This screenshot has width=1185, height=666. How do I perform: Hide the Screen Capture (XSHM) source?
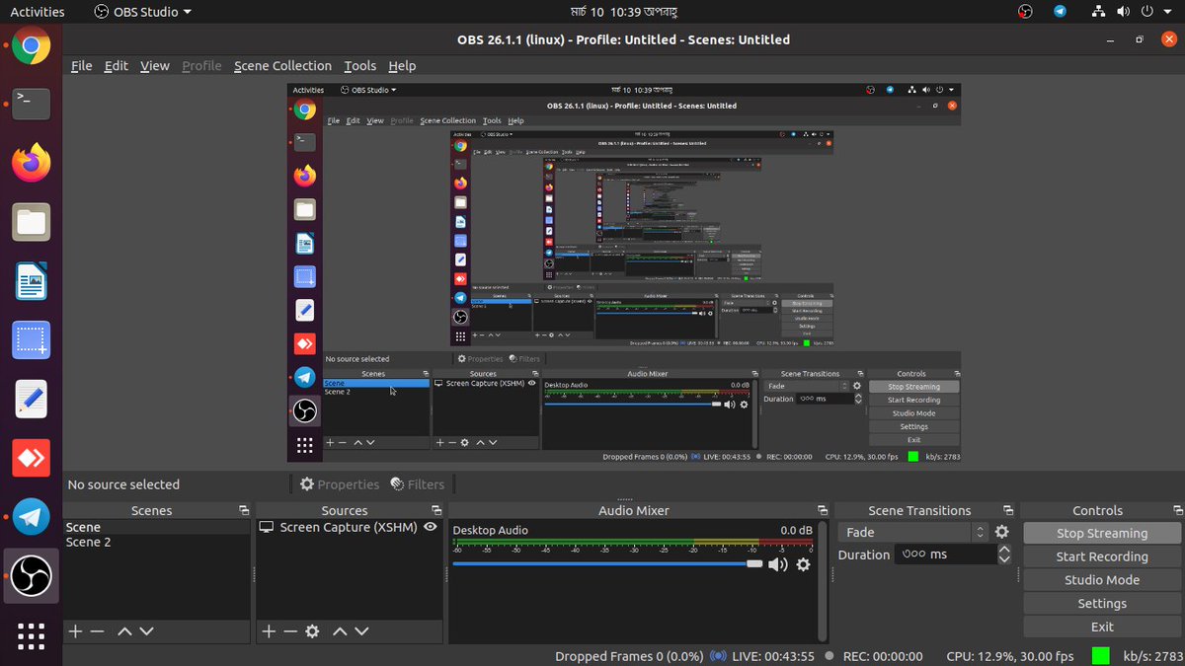(429, 527)
